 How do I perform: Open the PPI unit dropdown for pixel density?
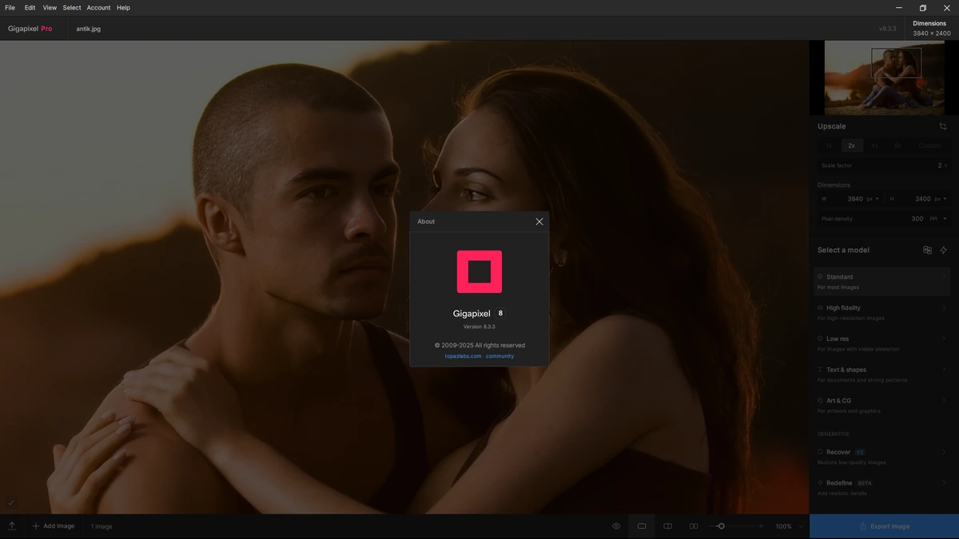point(938,219)
